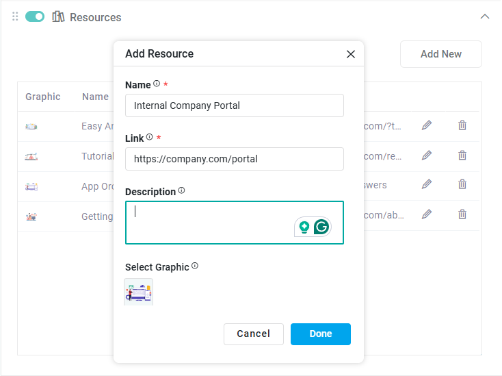This screenshot has width=502, height=376.
Task: Click the 'App Or' name cell
Action: pos(98,186)
